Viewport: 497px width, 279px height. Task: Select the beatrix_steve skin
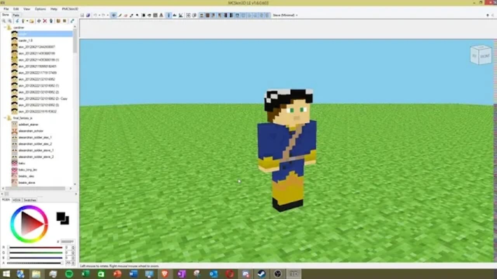click(x=27, y=183)
